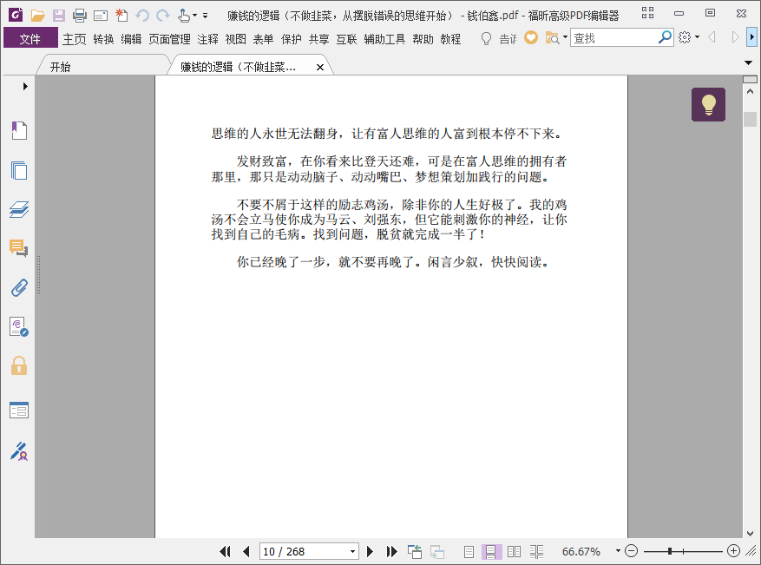
Task: Open the 视图 ribbon tab
Action: click(x=235, y=39)
